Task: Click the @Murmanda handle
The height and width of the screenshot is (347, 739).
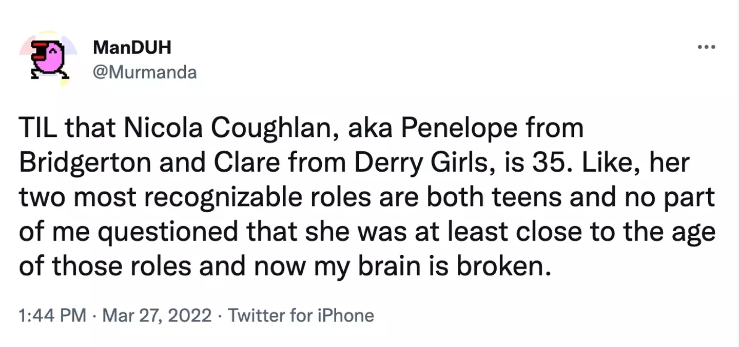Action: coord(144,72)
